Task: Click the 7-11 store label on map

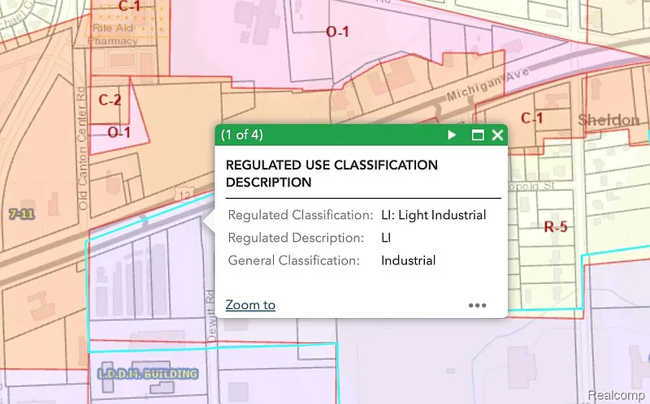Action: point(22,213)
